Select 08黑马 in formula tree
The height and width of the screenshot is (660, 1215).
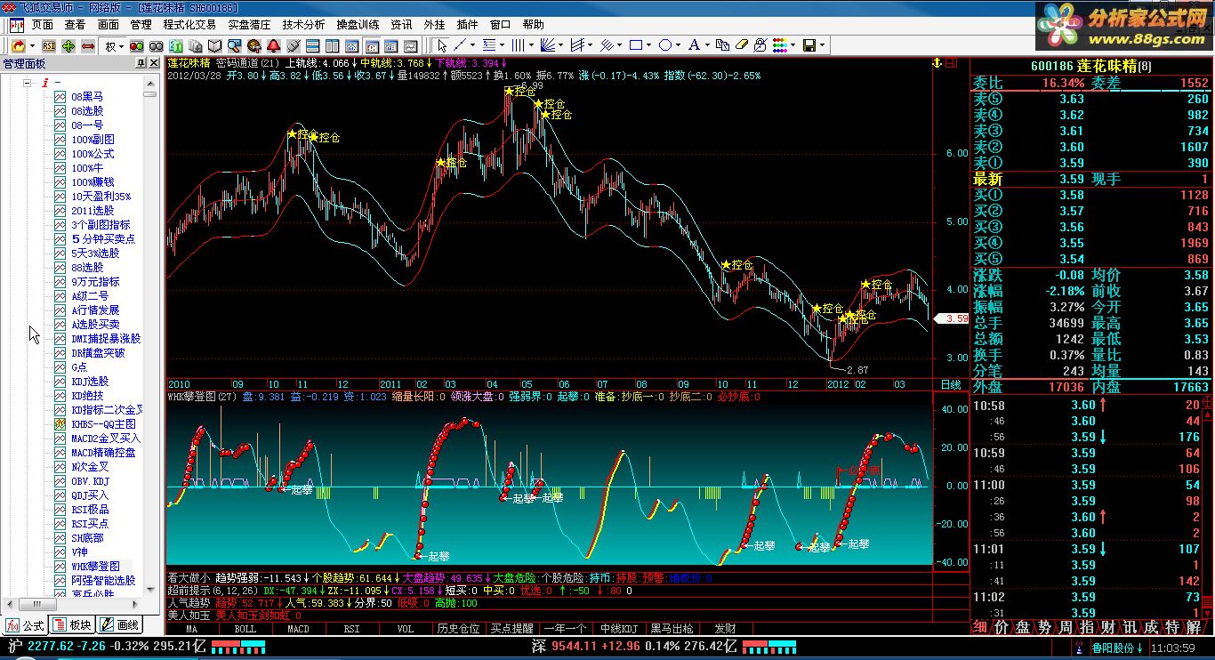tap(87, 97)
